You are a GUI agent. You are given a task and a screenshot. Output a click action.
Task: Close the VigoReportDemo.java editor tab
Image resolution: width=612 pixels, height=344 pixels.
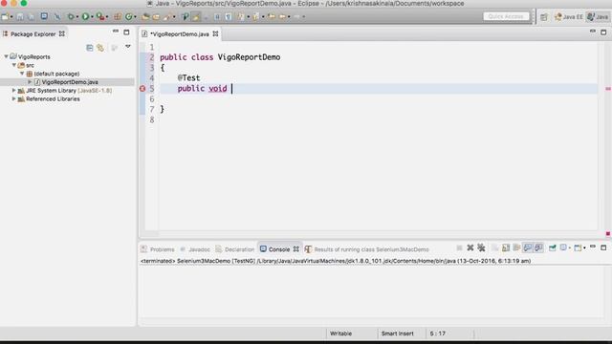215,34
